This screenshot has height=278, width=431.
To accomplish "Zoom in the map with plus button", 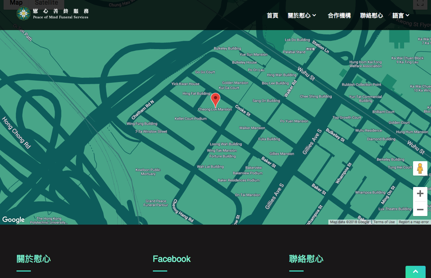I will click(420, 194).
